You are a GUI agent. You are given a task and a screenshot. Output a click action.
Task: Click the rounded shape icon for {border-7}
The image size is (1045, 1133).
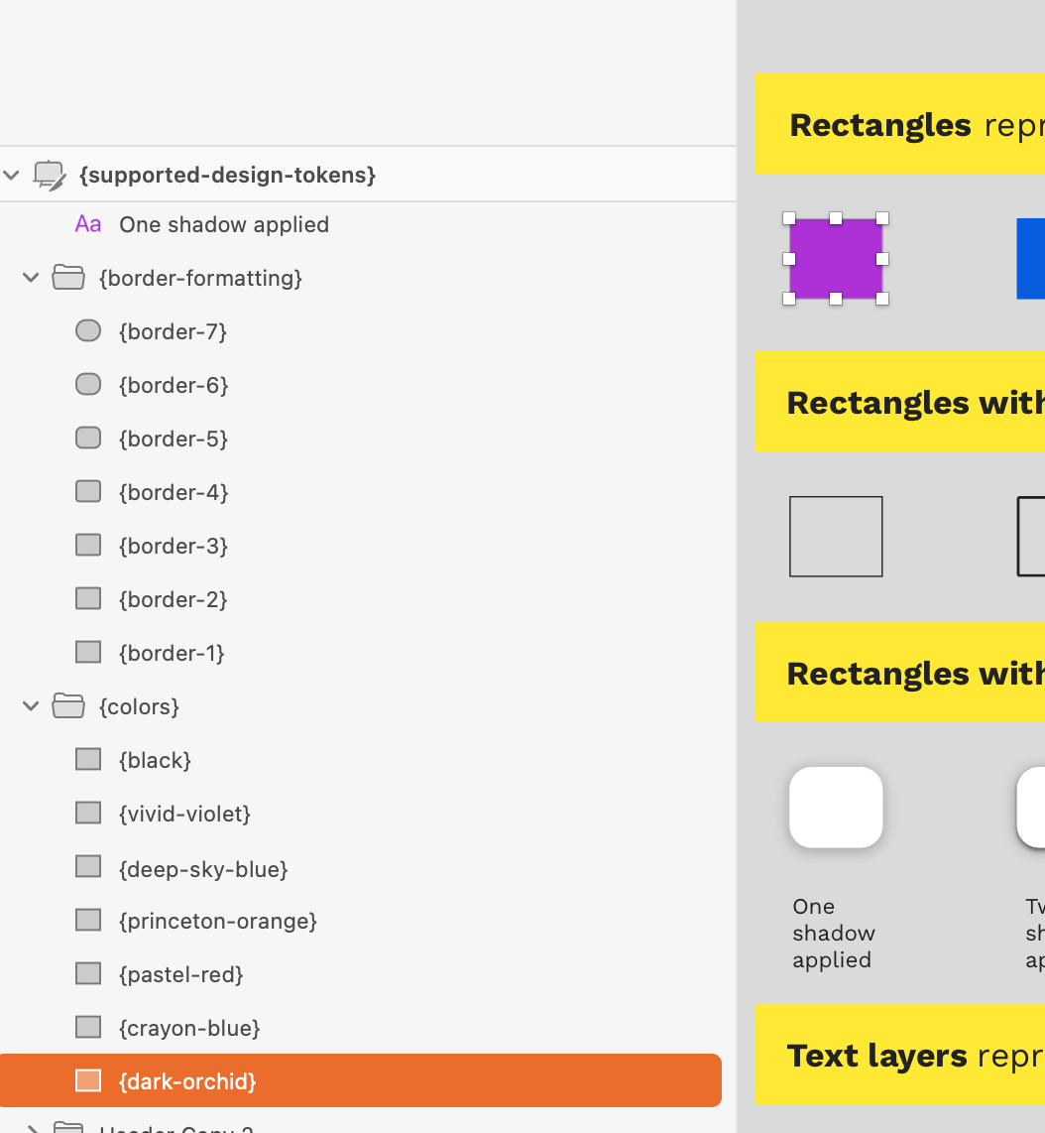(x=88, y=331)
